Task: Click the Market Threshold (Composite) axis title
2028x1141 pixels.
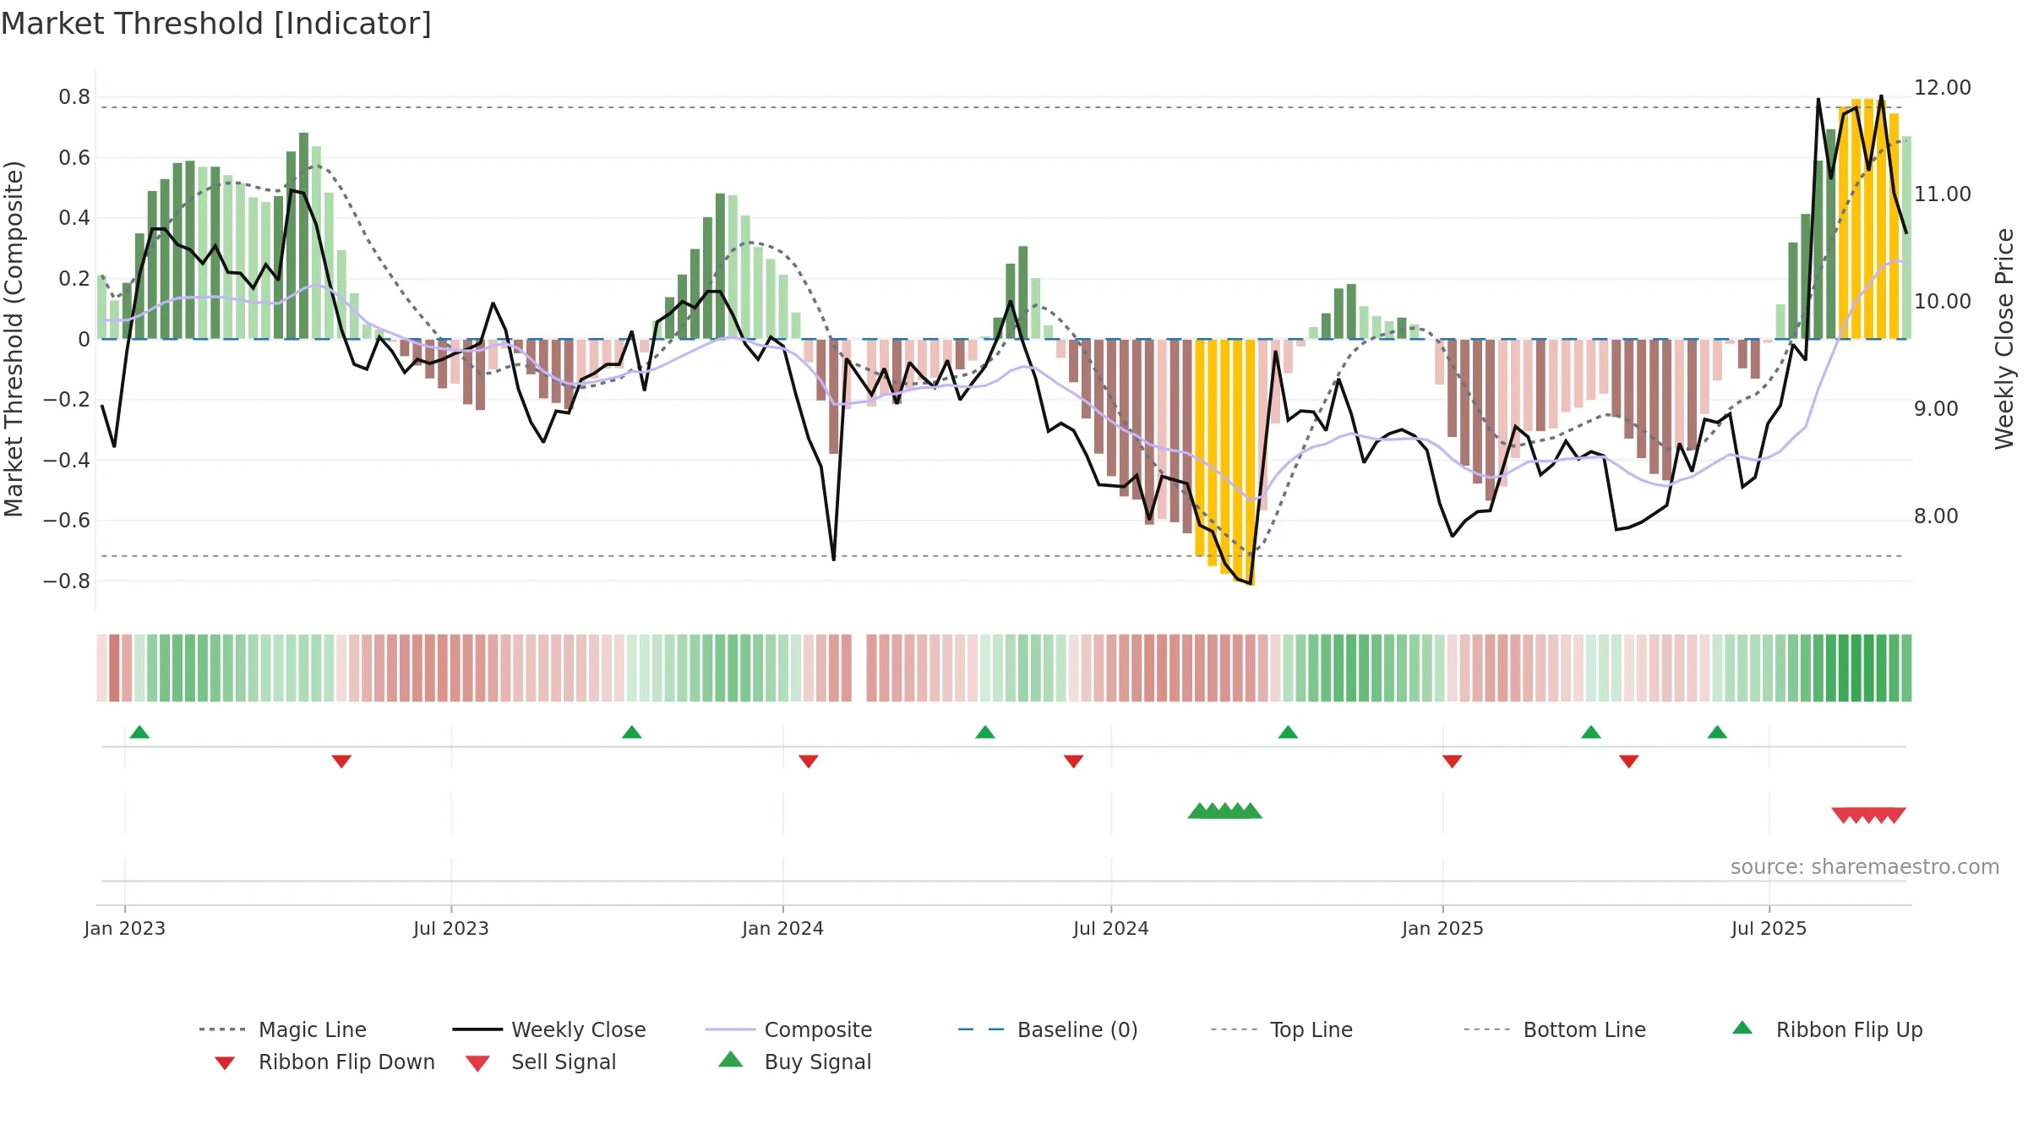Action: coord(14,338)
